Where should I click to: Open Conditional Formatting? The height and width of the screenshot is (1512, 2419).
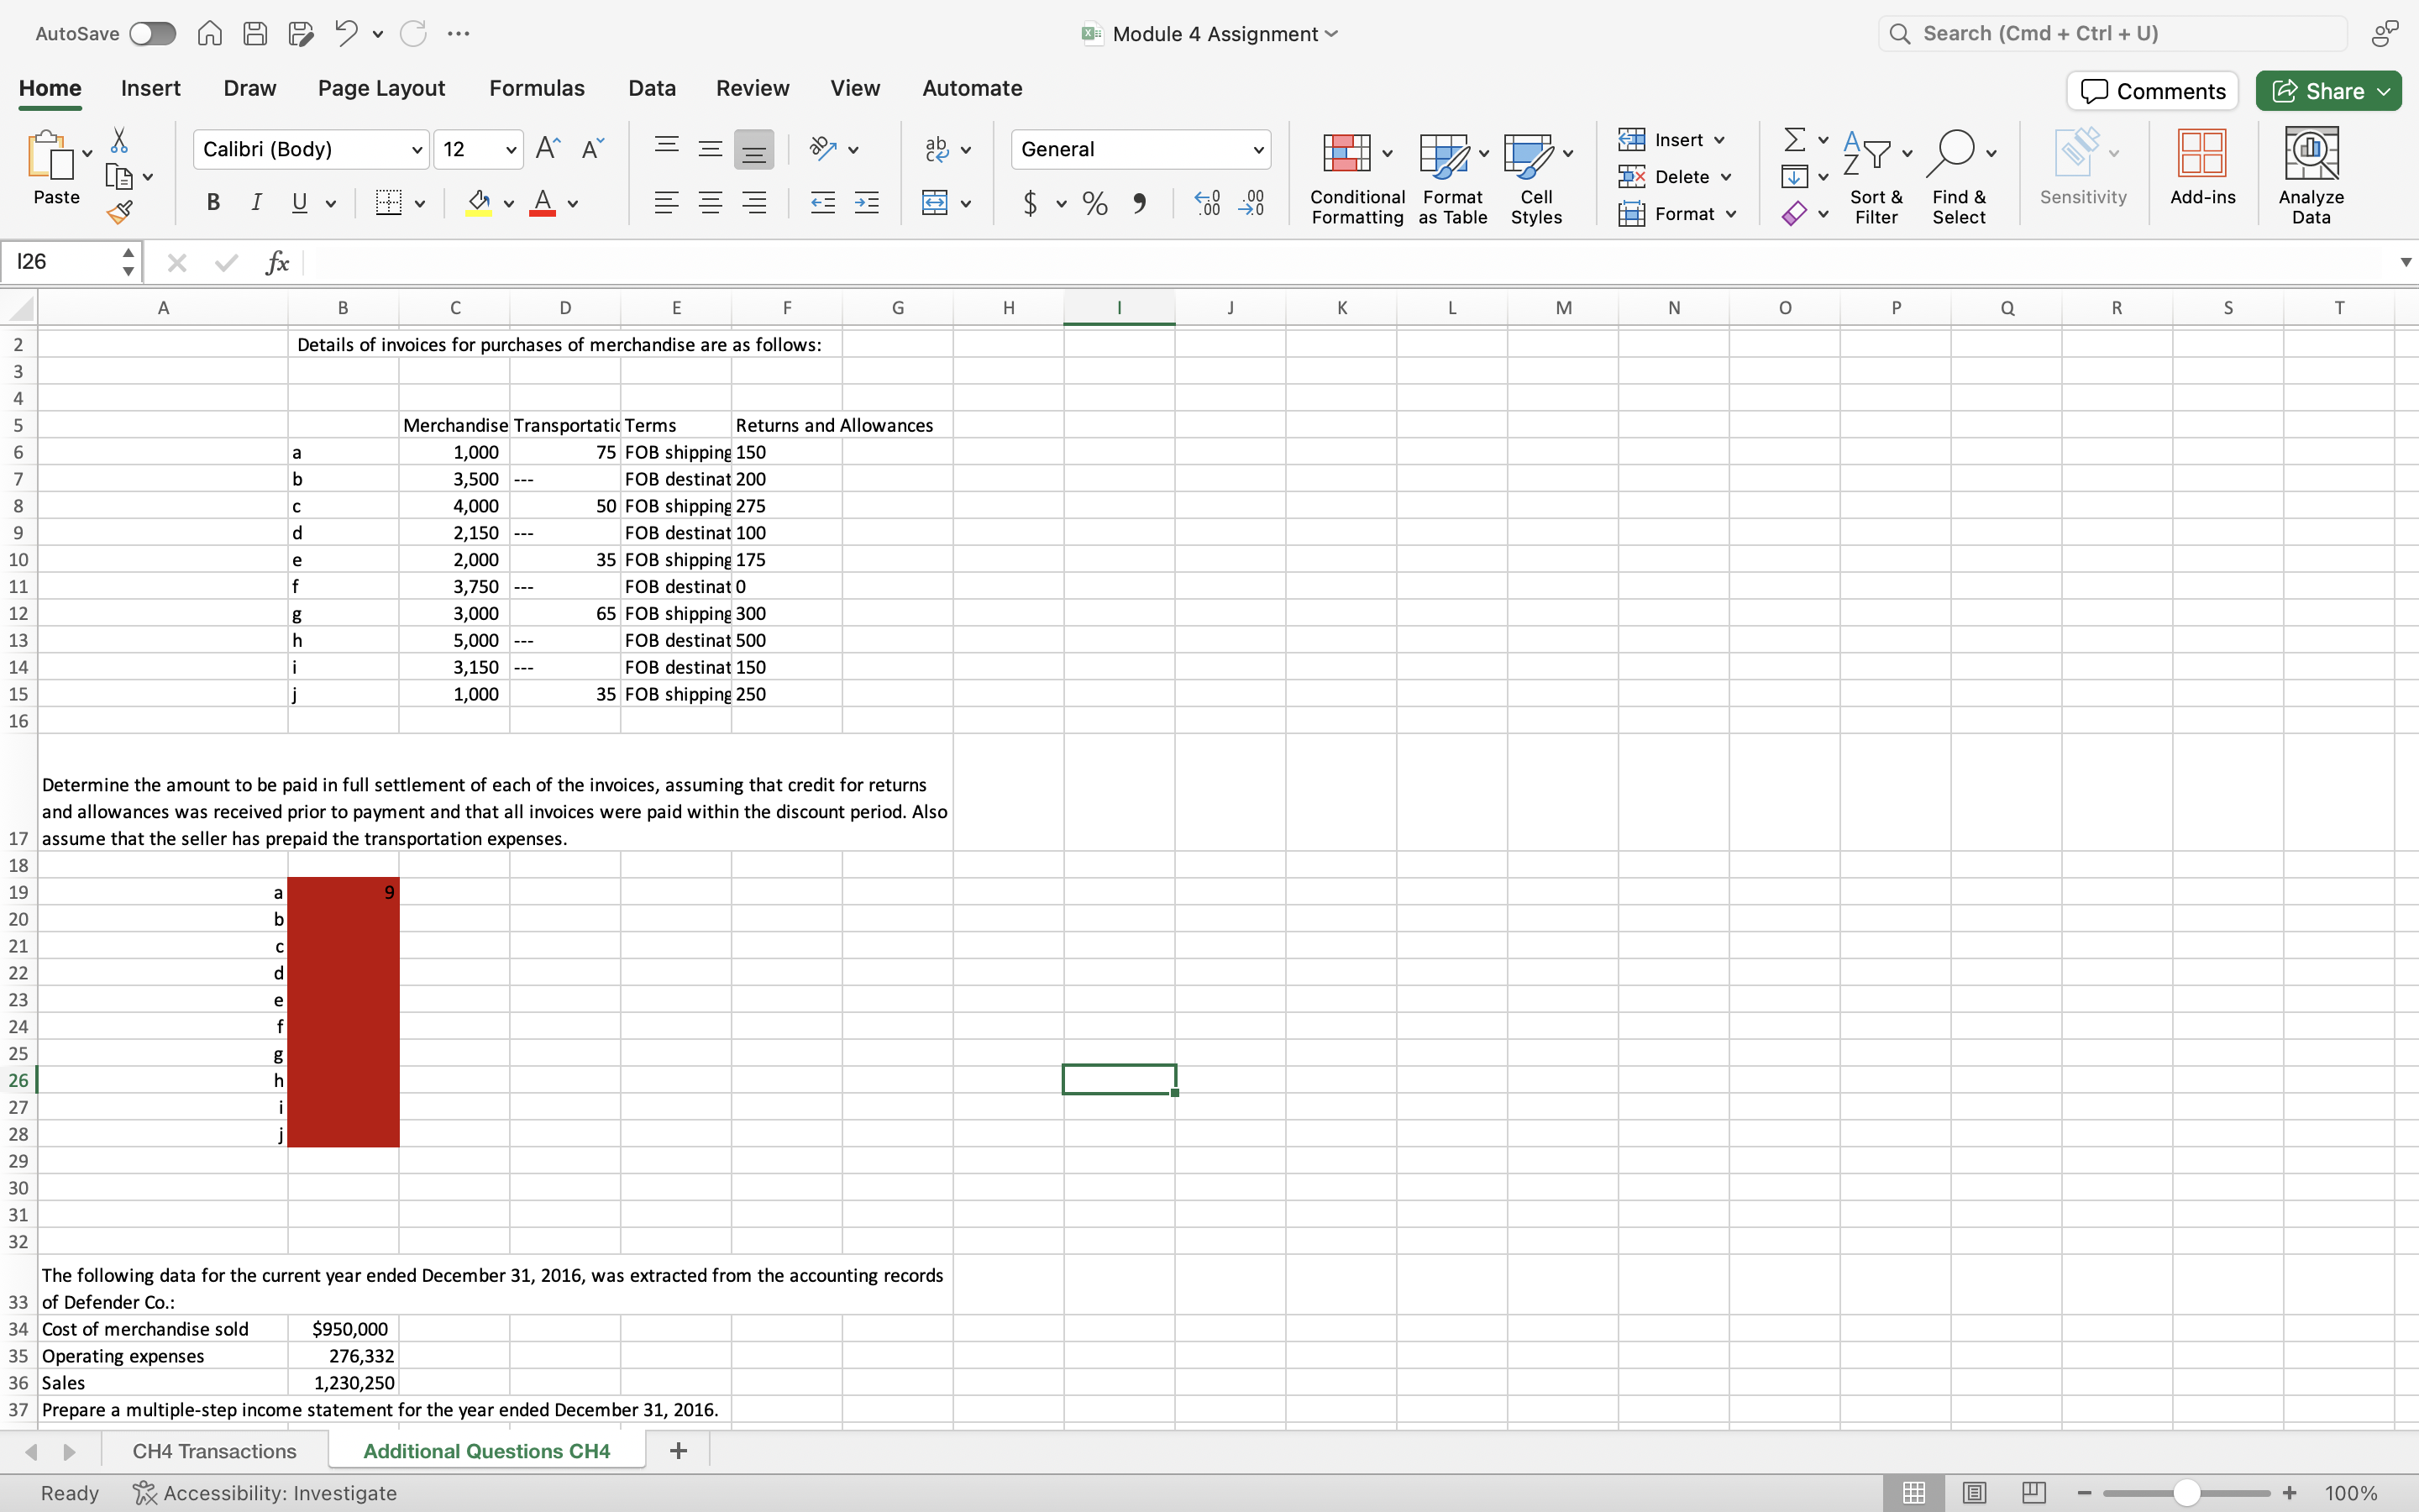click(1356, 178)
